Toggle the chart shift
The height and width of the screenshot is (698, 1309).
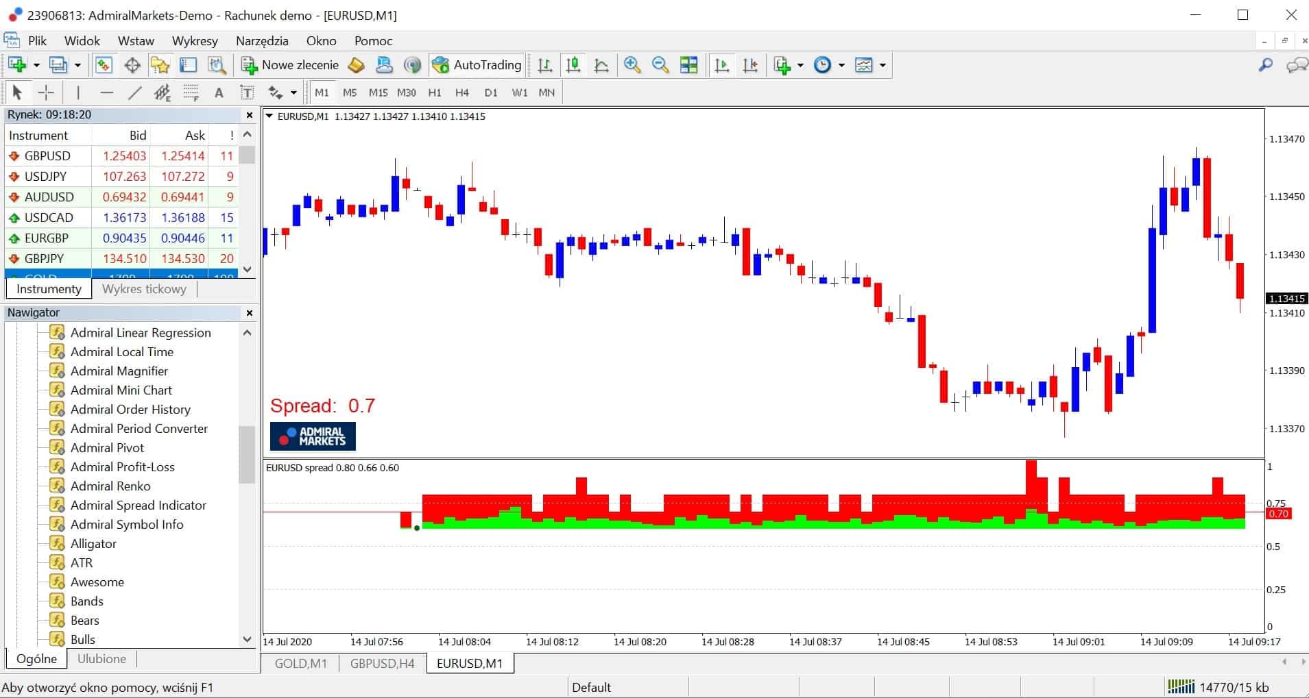750,65
